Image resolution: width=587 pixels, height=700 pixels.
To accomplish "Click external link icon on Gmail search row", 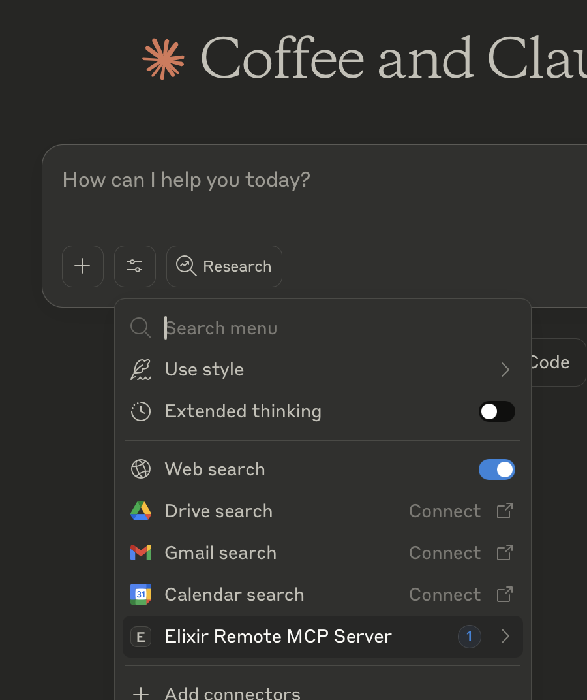I will click(x=504, y=552).
